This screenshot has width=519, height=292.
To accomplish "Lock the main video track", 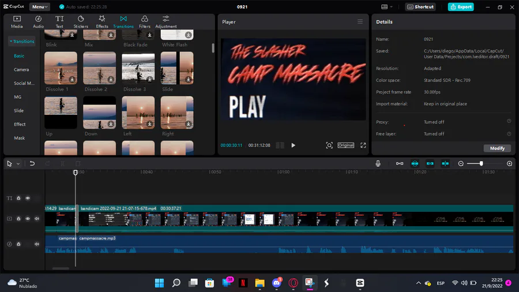I will coord(18,219).
